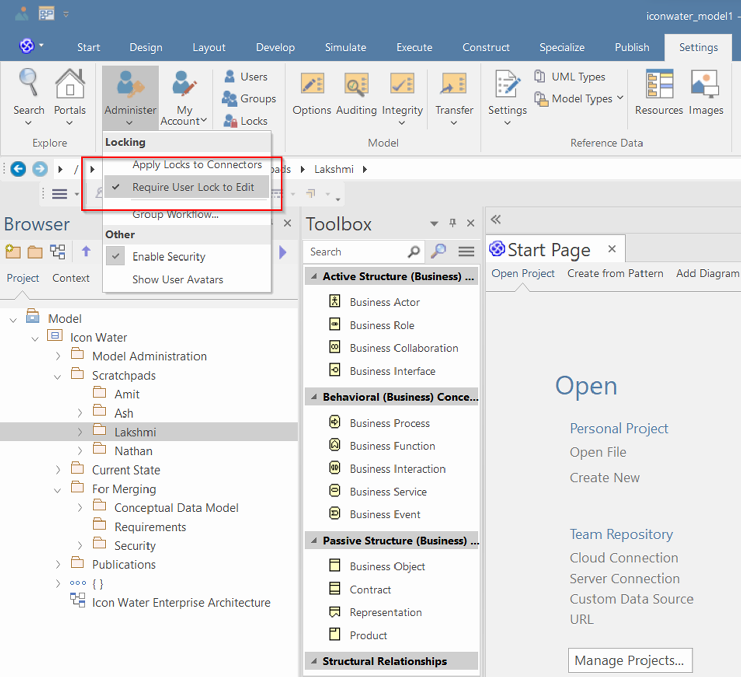Enable Show User Avatars option
This screenshot has height=677, width=741.
click(177, 279)
